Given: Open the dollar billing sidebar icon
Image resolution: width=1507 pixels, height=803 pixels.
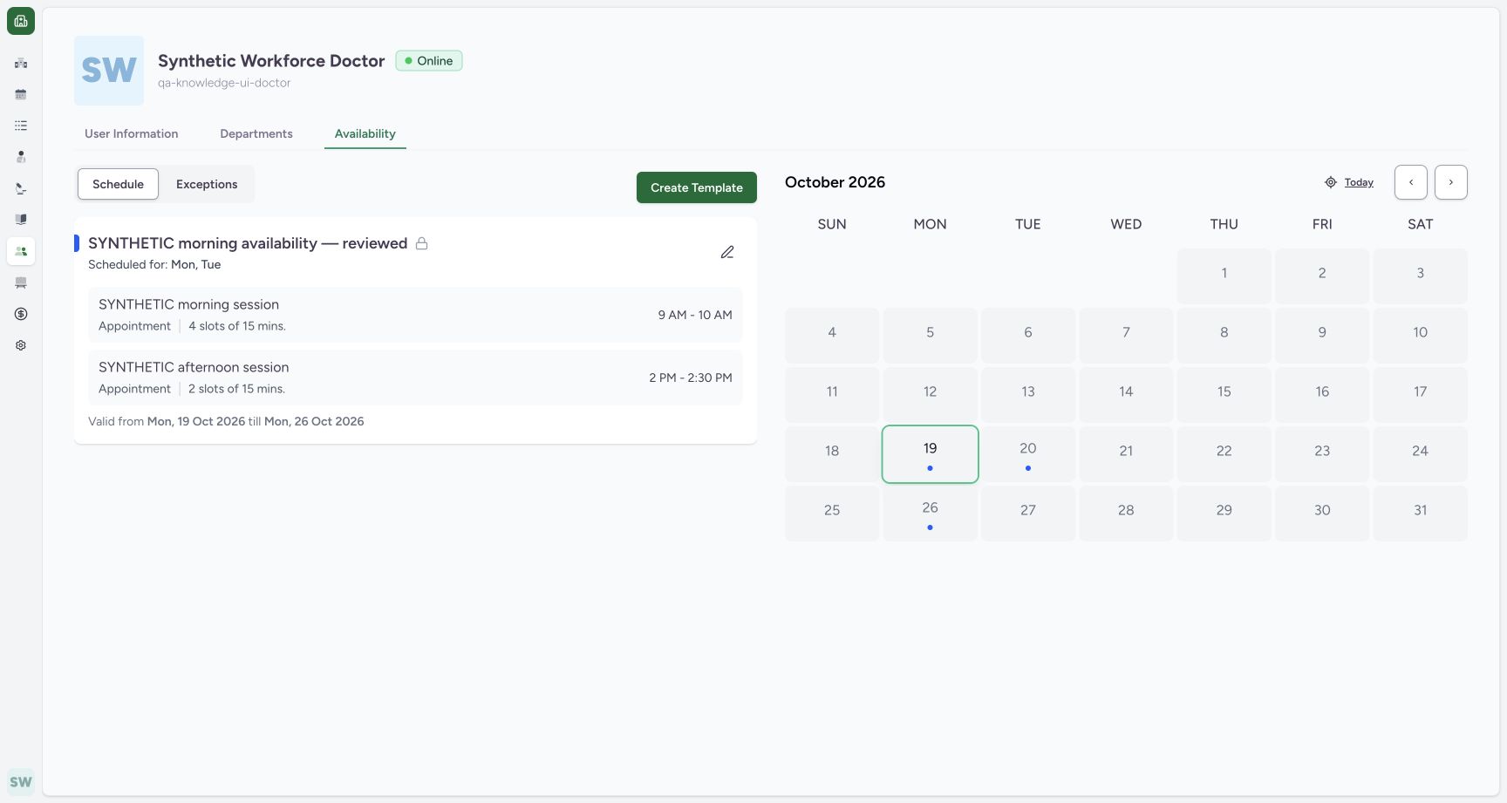Looking at the screenshot, I should coord(21,314).
